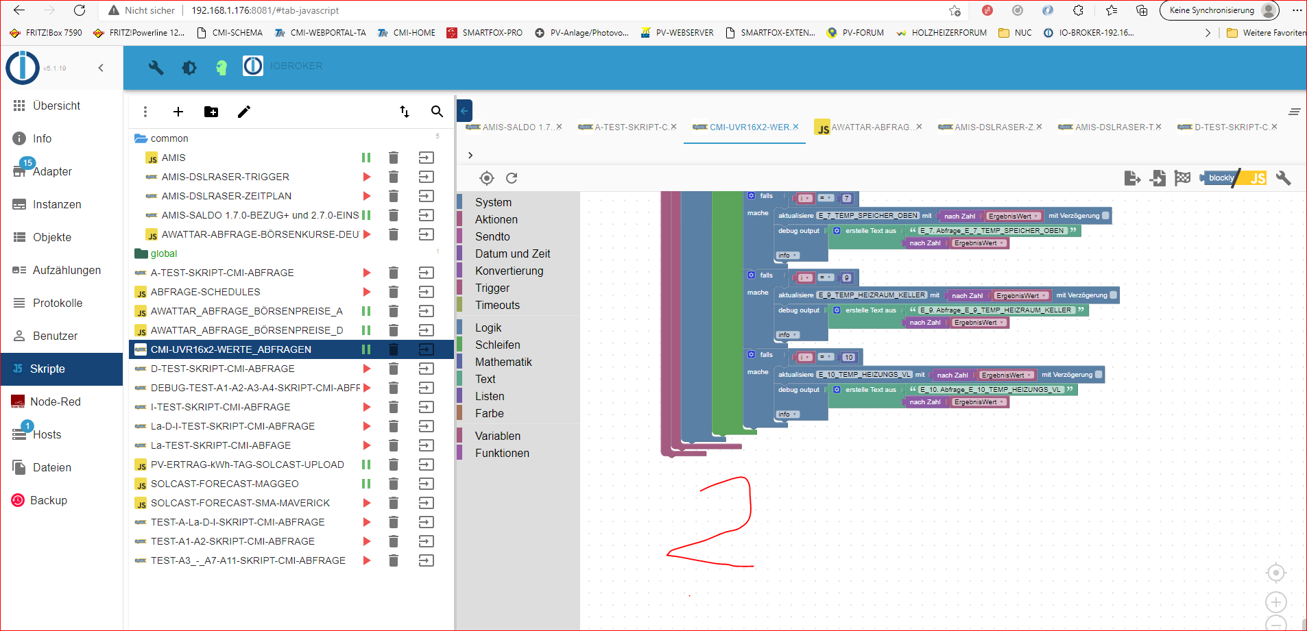
Task: Center the Blockly workspace with crosshair control
Action: (x=1275, y=573)
